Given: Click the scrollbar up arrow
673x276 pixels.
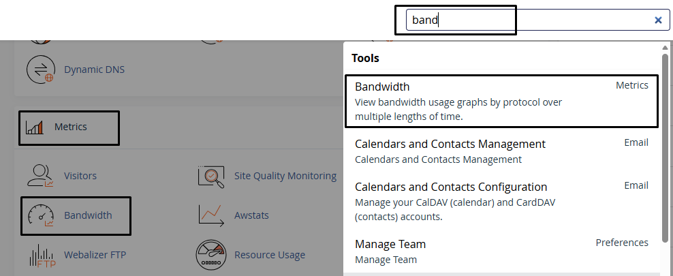Looking at the screenshot, I should (x=666, y=47).
